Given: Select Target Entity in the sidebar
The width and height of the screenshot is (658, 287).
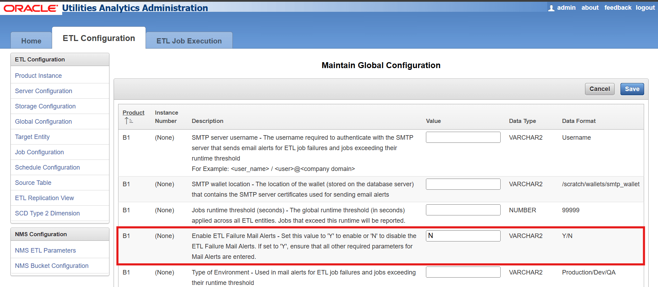Looking at the screenshot, I should (32, 137).
